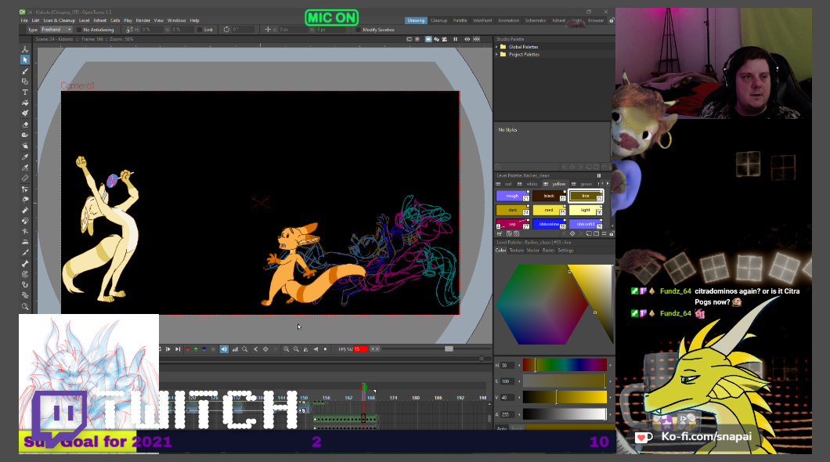The width and height of the screenshot is (830, 462).
Task: Select the Geometric shapes tool
Action: tap(25, 81)
